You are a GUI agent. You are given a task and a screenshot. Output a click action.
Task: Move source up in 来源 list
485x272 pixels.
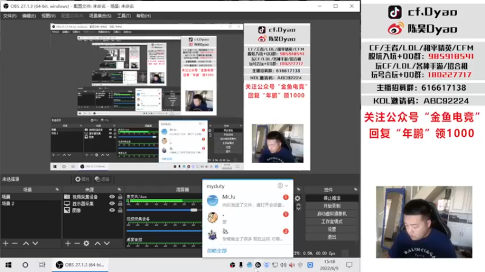point(98,244)
